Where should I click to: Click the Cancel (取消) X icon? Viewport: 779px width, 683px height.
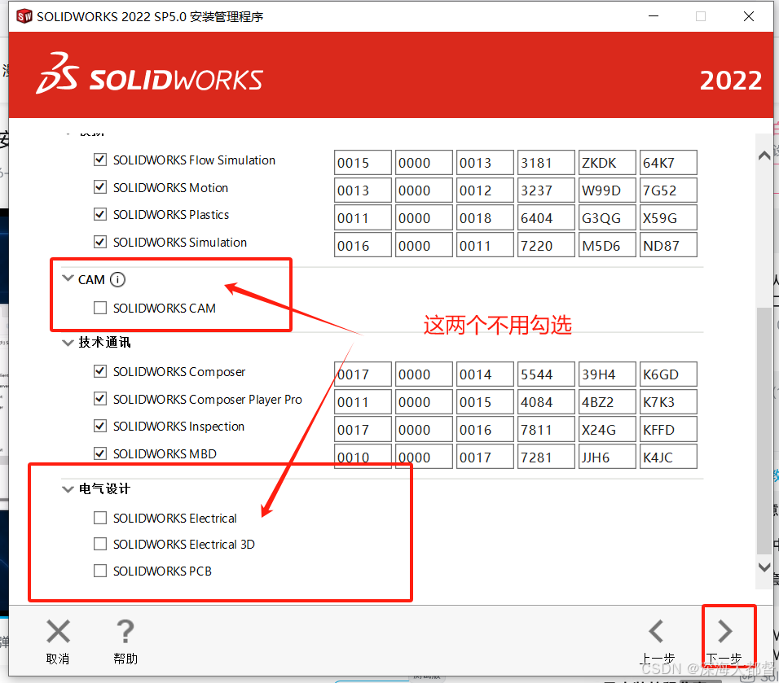tap(58, 632)
